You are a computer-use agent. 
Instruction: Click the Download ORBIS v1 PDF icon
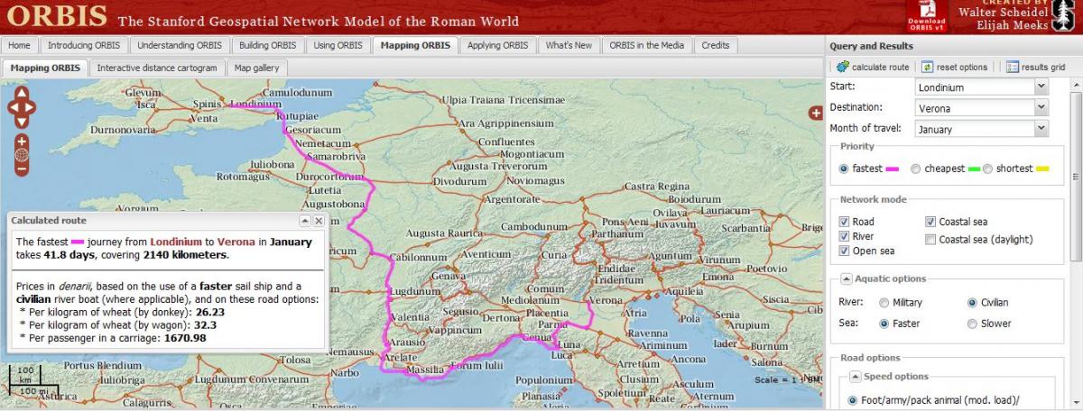pyautogui.click(x=927, y=16)
